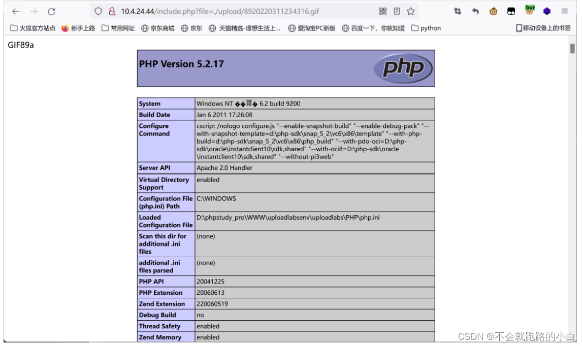The width and height of the screenshot is (582, 346).
Task: Open the 百度一下 bookmark
Action: [373, 28]
